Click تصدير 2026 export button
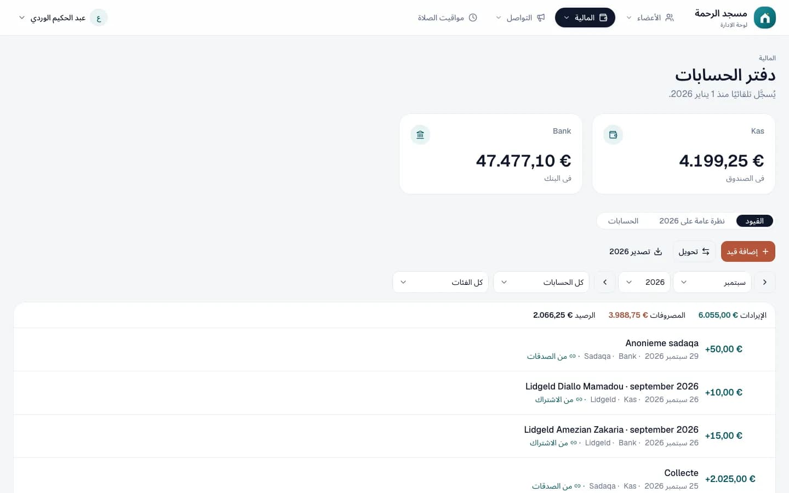 click(636, 251)
